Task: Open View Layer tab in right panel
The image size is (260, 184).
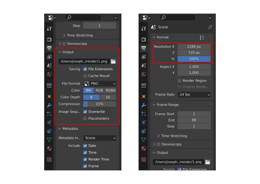Action: pos(144,57)
